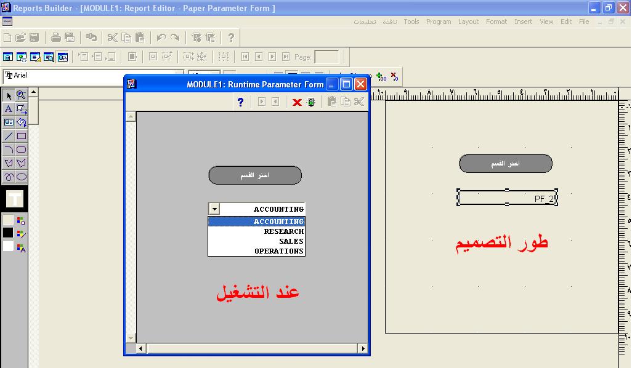The height and width of the screenshot is (368, 632).
Task: Open the Format menu
Action: coord(496,22)
